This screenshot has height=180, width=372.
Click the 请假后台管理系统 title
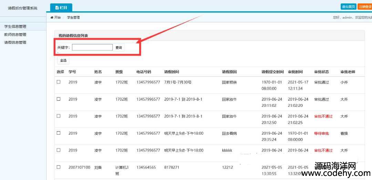pos(23,8)
